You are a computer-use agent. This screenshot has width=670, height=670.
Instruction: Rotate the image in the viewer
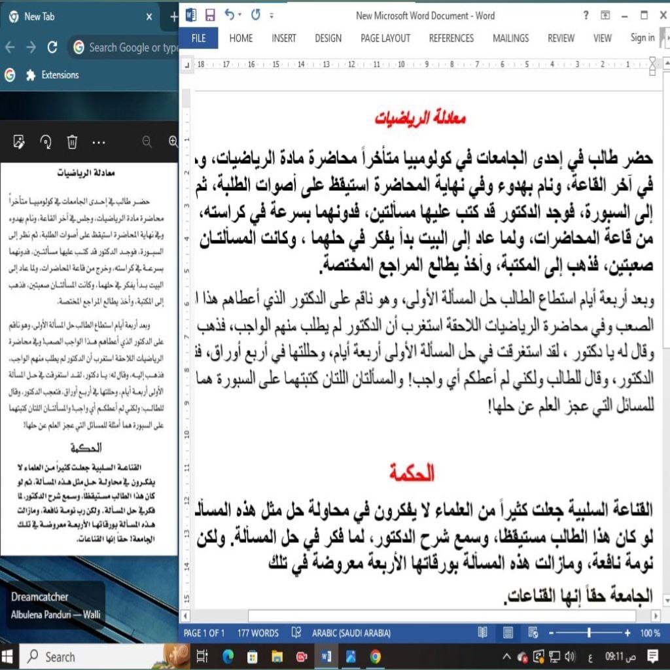pos(46,141)
